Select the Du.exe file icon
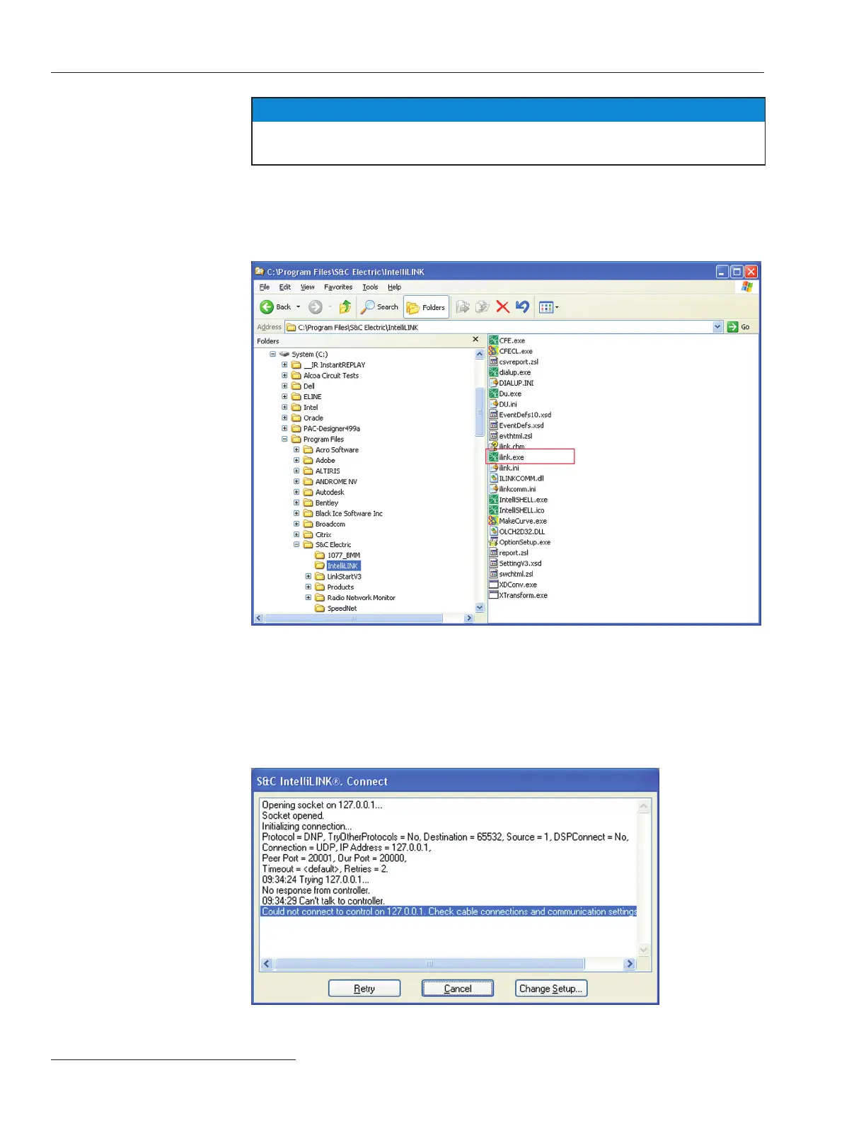This screenshot has height=1121, width=866. (494, 393)
